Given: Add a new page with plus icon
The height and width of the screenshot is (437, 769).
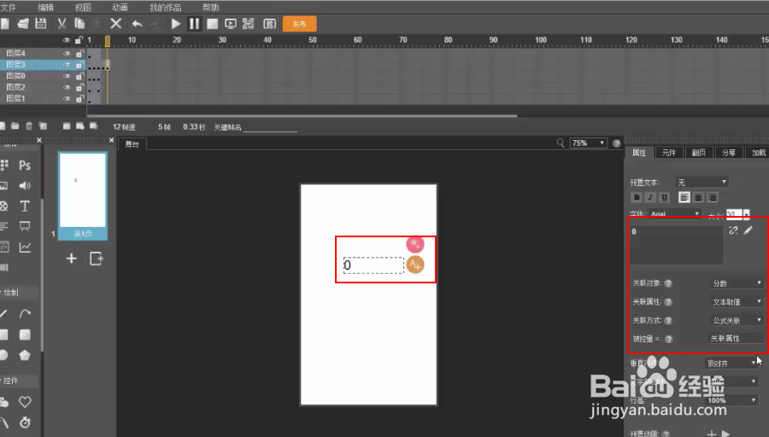Looking at the screenshot, I should coord(72,258).
